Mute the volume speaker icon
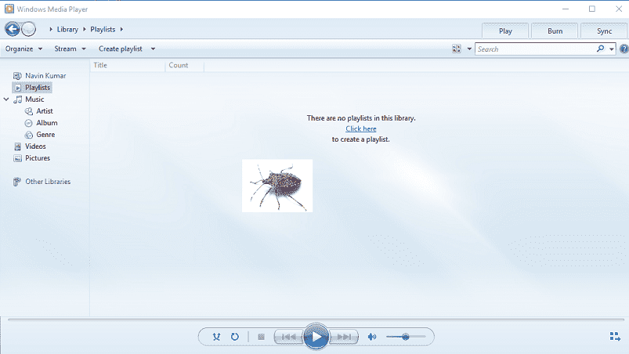 pos(372,337)
